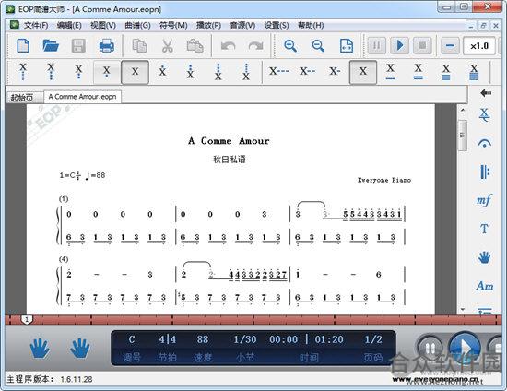
Task: Select note with three dots below
Action: click(51, 72)
